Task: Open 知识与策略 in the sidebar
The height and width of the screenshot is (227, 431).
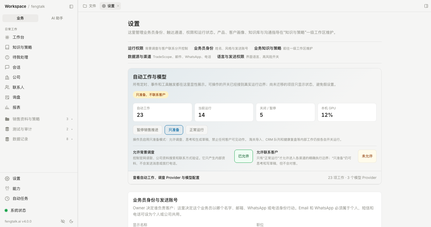Action: 39,47
